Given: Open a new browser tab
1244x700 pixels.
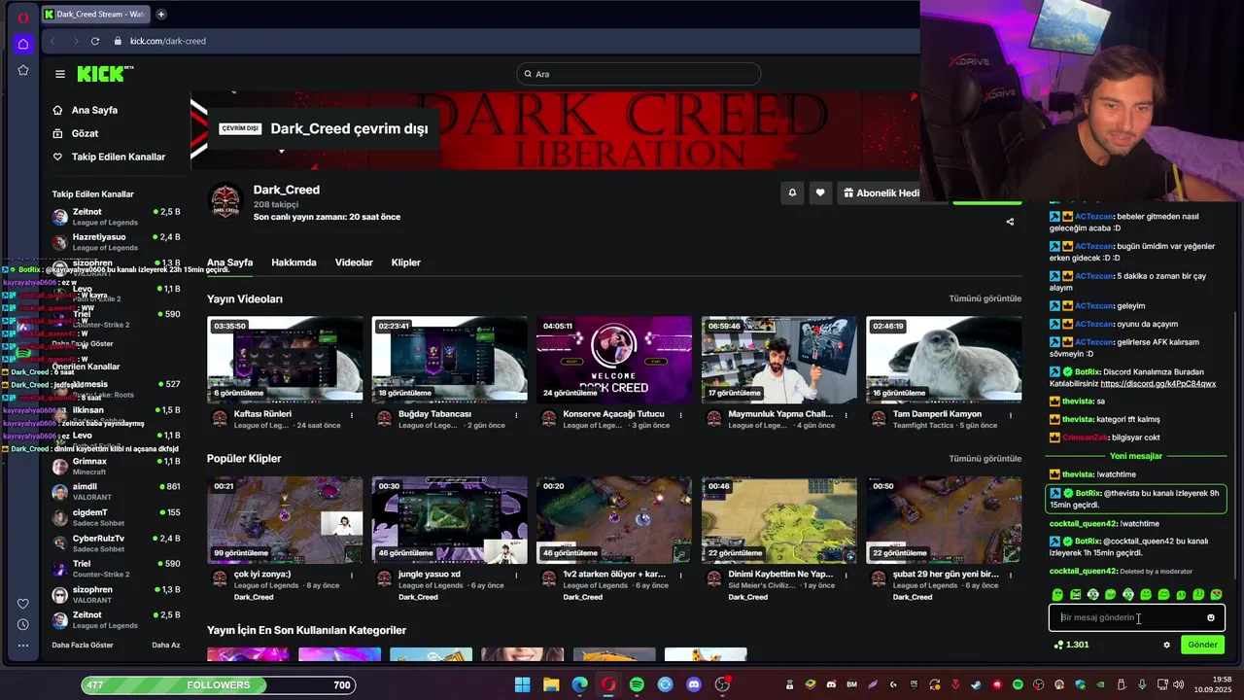Looking at the screenshot, I should point(160,14).
